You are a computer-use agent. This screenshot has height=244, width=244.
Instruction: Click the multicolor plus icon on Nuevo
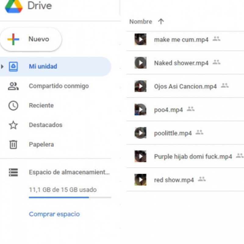point(13,39)
